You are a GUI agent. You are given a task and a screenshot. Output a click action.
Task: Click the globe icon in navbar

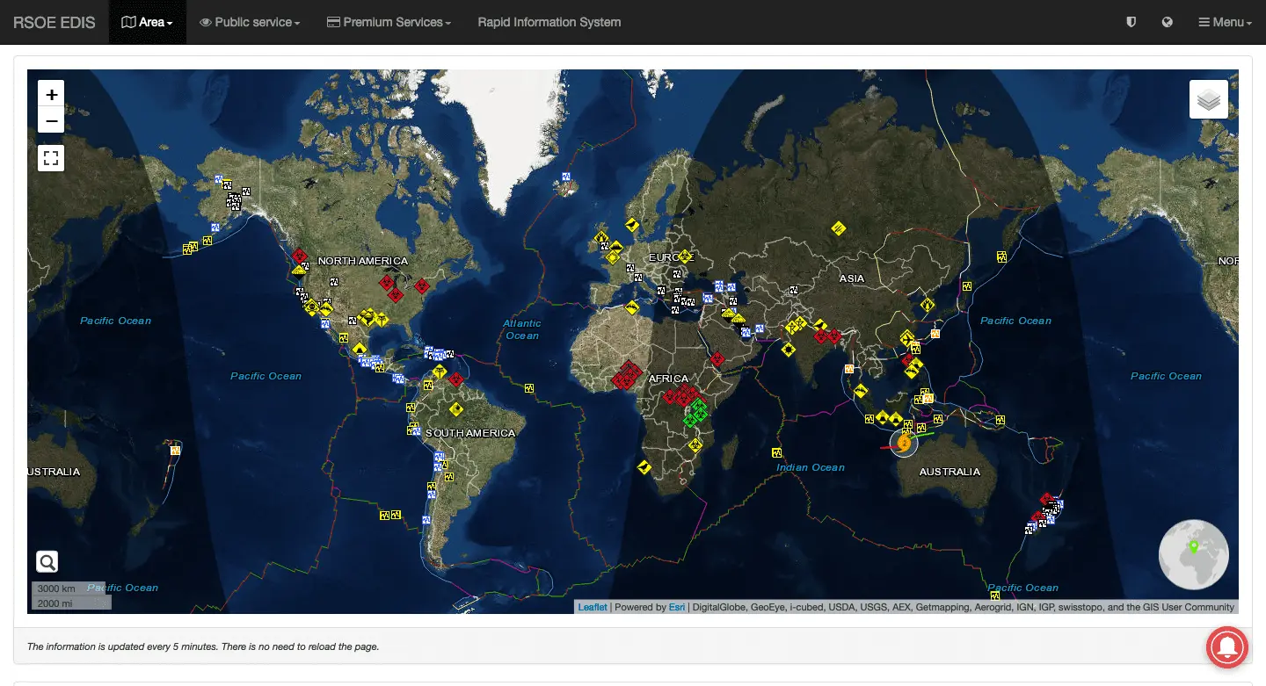pos(1167,22)
